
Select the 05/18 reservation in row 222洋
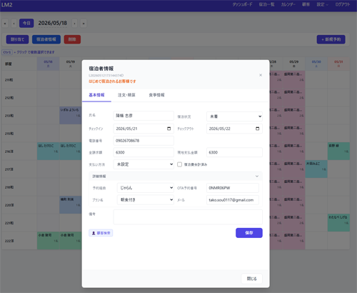(48, 241)
